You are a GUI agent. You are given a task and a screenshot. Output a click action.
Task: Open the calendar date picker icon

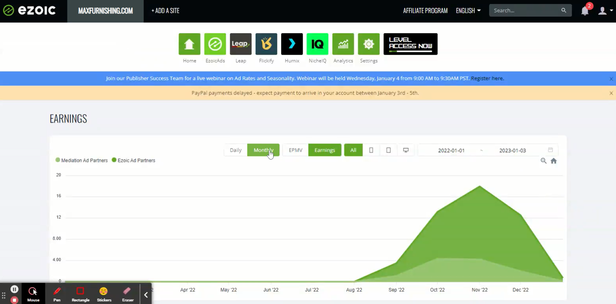click(x=551, y=150)
